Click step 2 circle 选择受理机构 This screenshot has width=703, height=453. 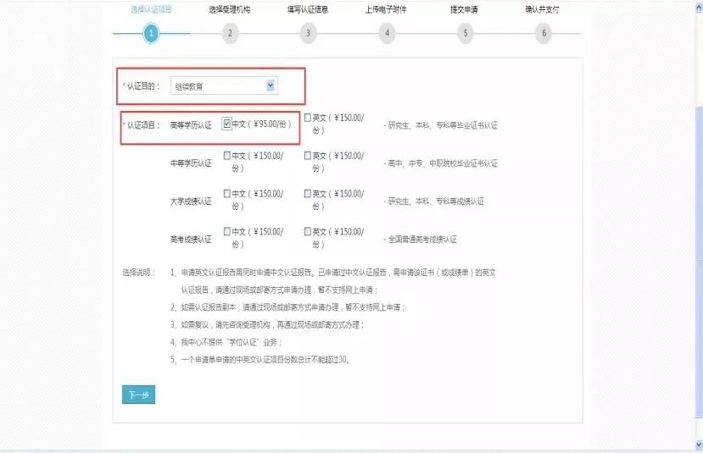pyautogui.click(x=230, y=33)
